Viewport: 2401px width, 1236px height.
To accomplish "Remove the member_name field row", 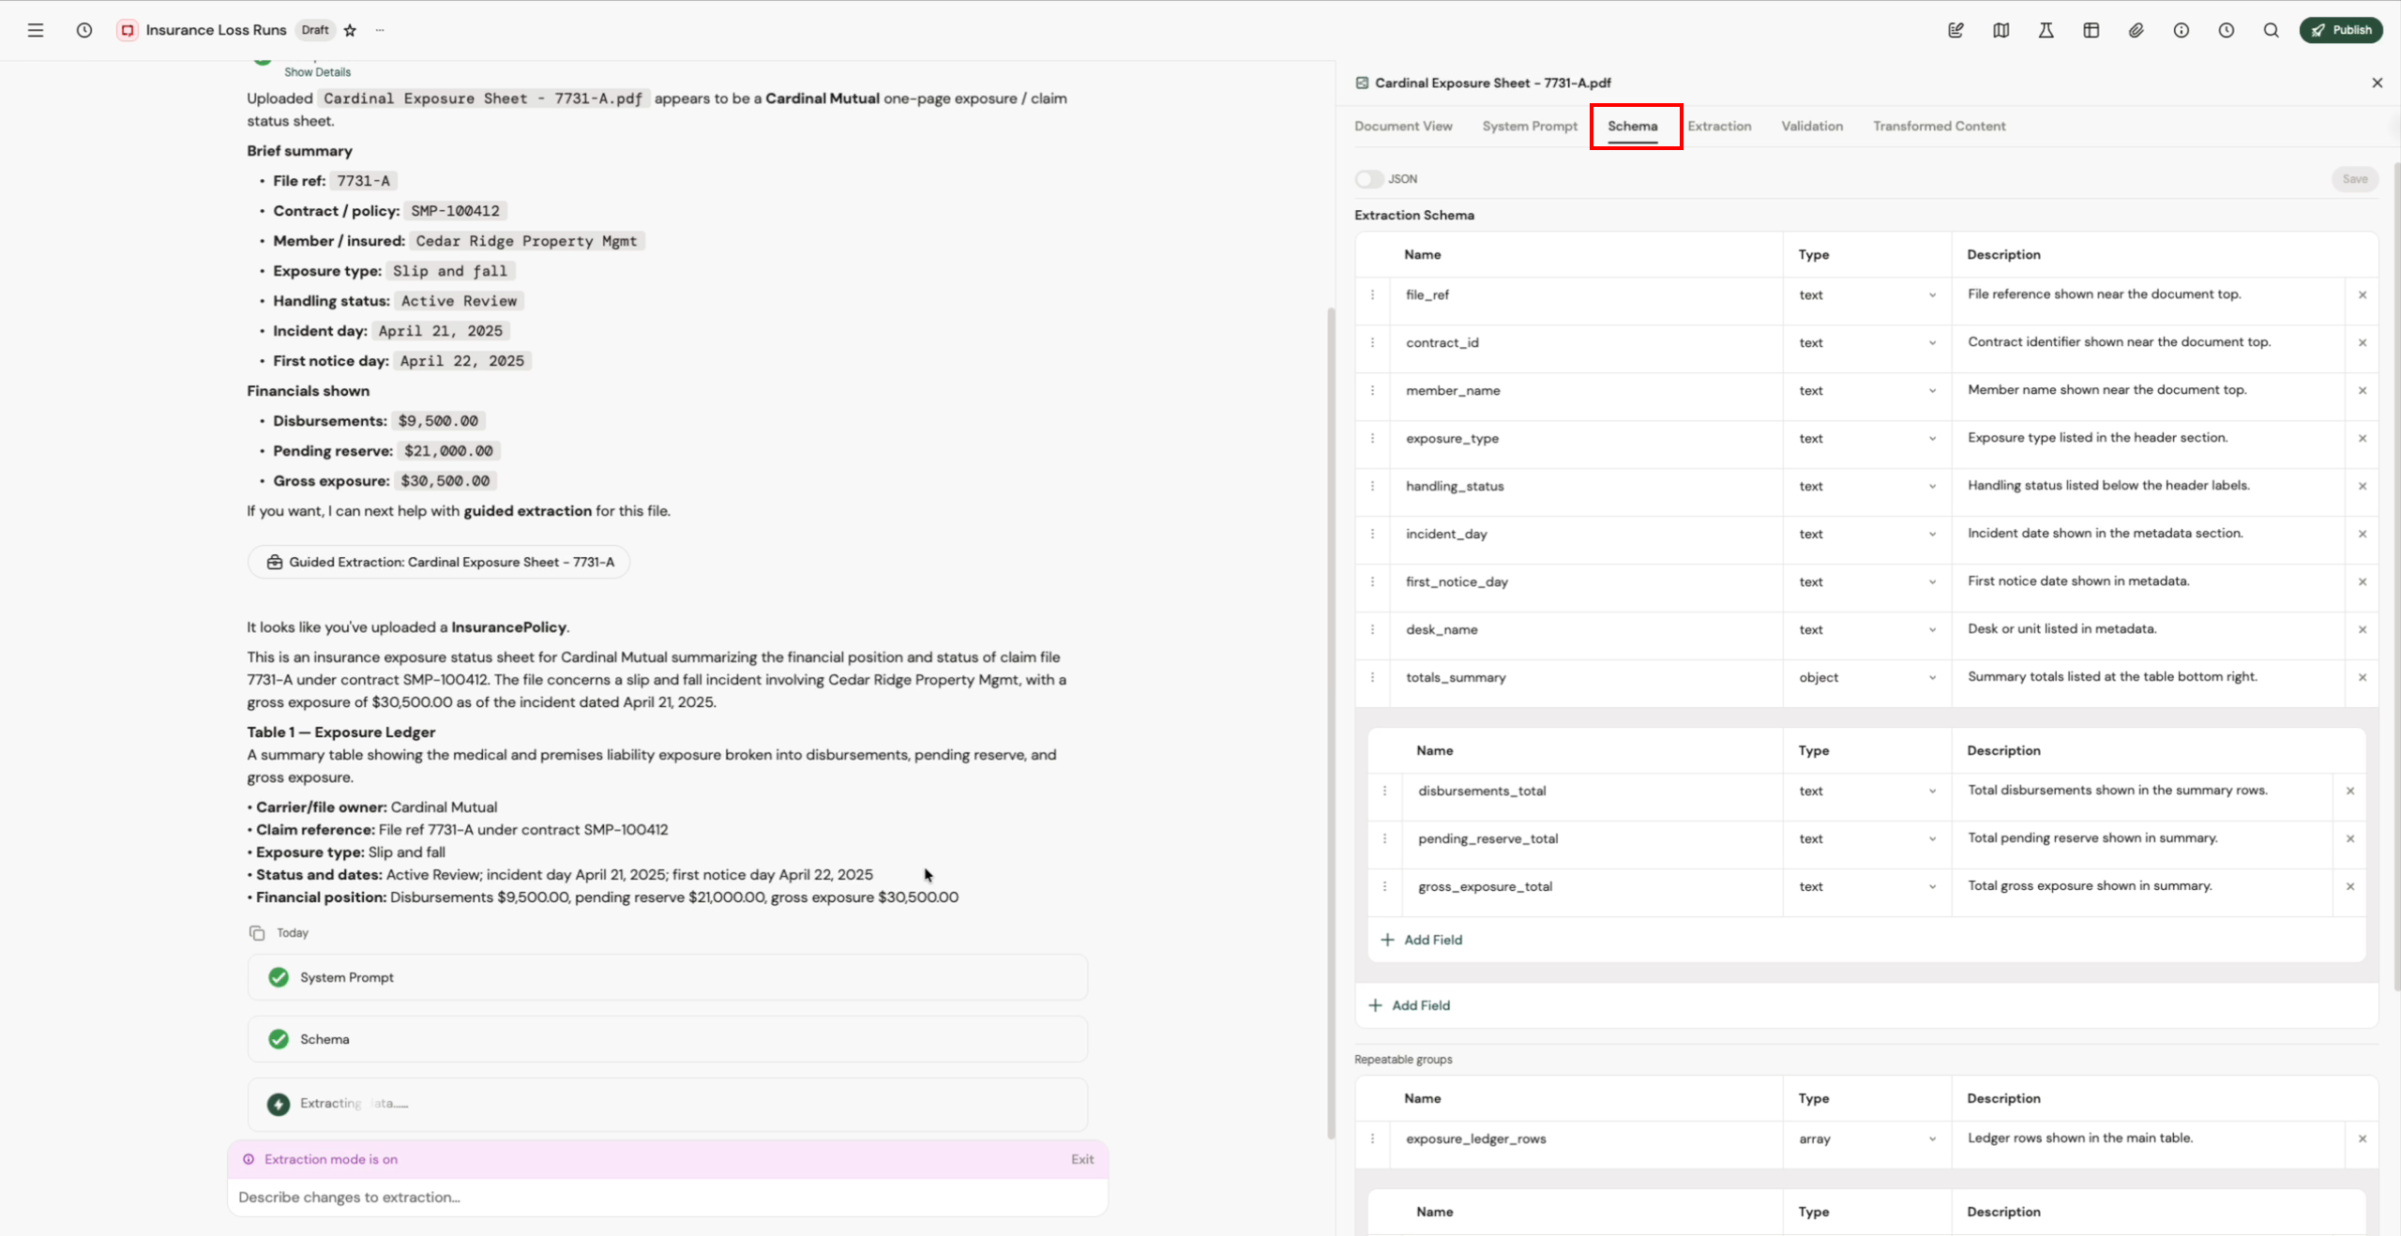I will coord(2362,390).
